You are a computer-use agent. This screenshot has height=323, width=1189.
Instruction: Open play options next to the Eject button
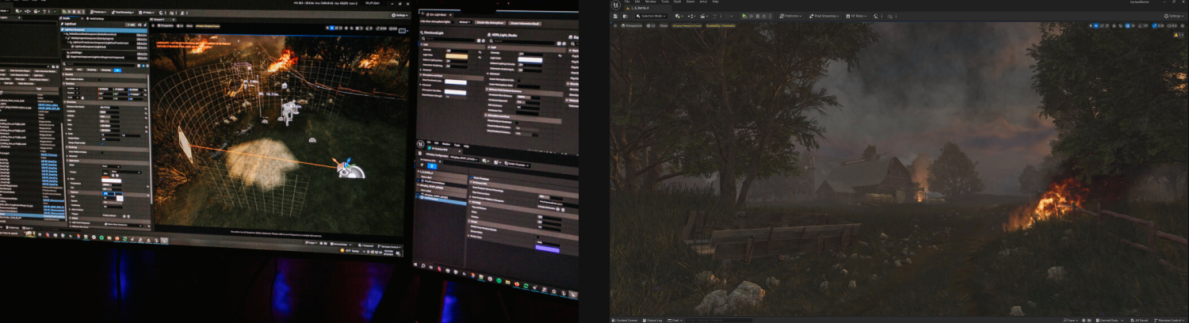tap(770, 16)
